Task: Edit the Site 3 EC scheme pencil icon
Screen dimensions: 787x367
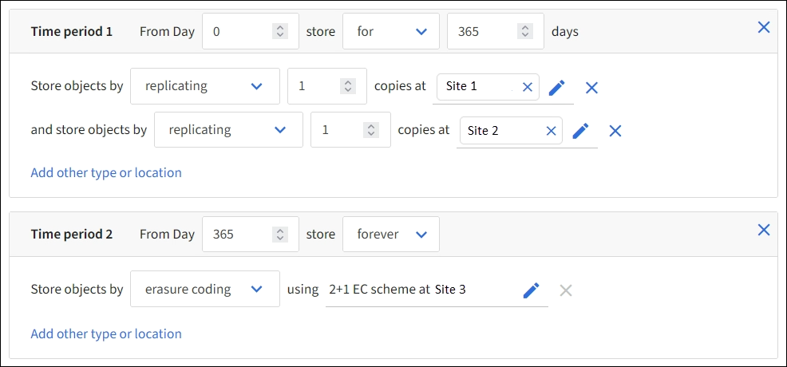Action: click(531, 290)
